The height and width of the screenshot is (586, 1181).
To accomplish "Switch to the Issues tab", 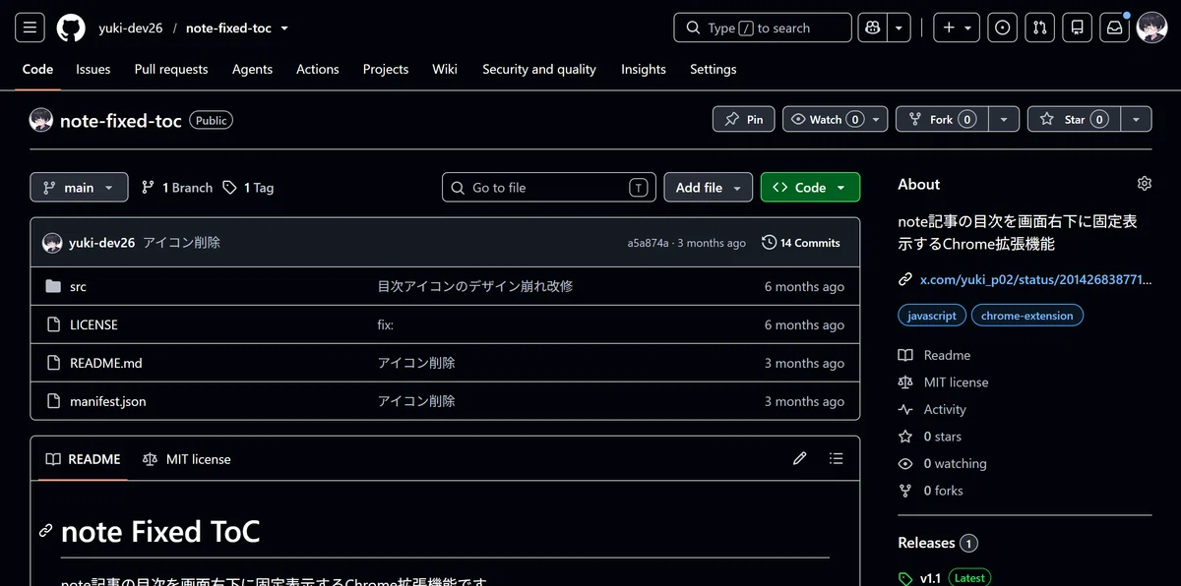I will point(93,69).
